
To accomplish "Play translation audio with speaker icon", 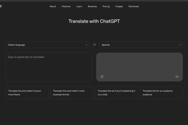I will tap(177, 77).
